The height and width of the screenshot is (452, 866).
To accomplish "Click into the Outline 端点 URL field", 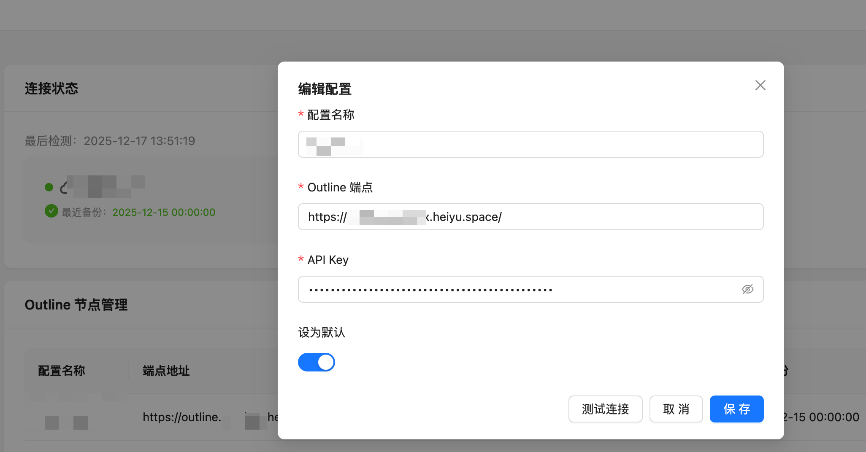I will 530,217.
